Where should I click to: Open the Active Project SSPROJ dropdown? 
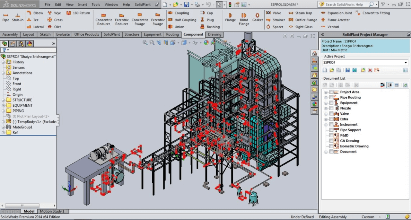pos(406,63)
